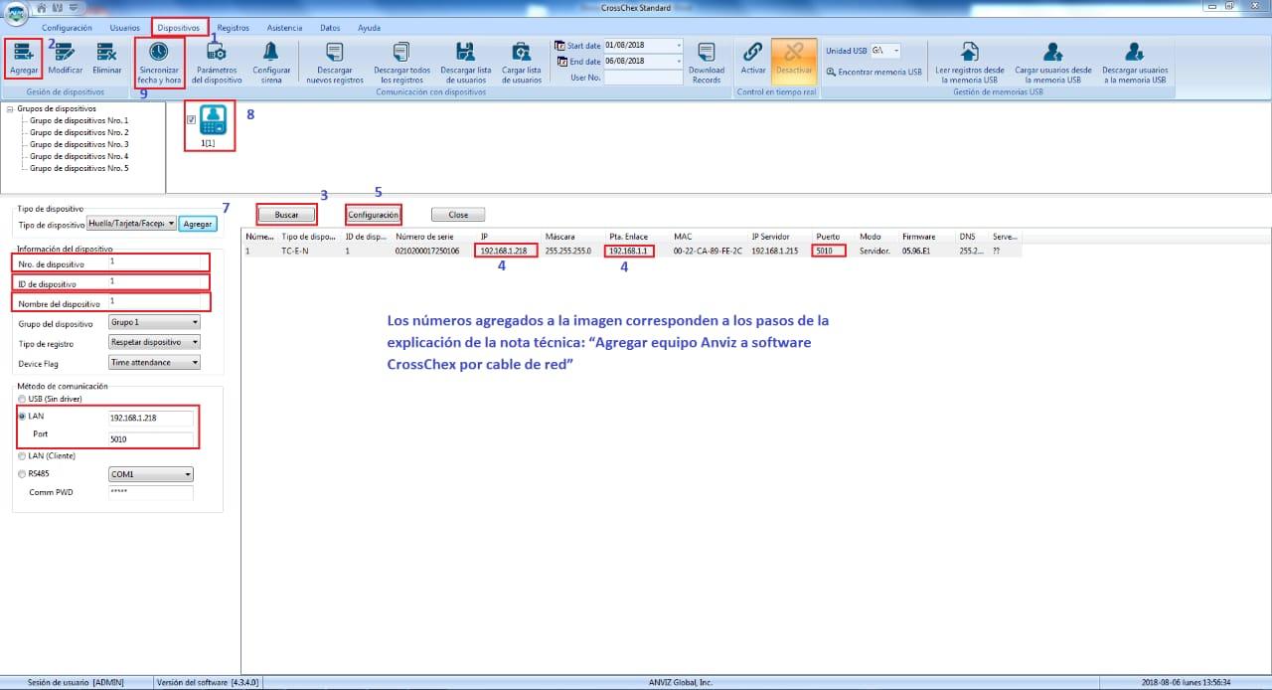Click the Download Records icon
This screenshot has height=690, width=1272.
707,53
